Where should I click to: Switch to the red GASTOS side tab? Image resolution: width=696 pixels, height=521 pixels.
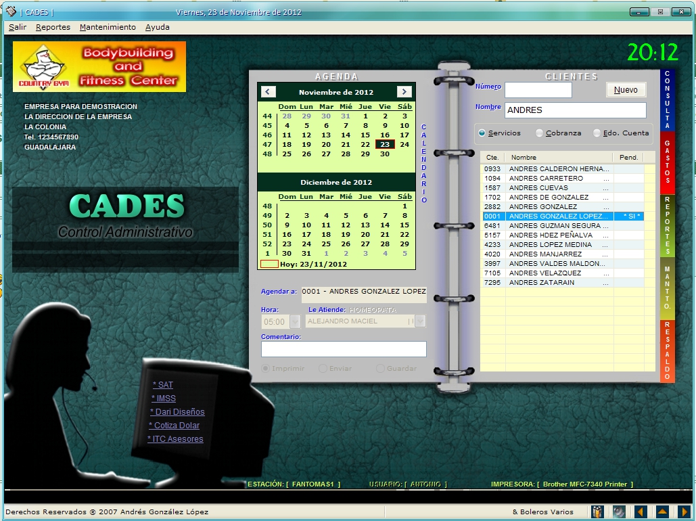click(667, 162)
